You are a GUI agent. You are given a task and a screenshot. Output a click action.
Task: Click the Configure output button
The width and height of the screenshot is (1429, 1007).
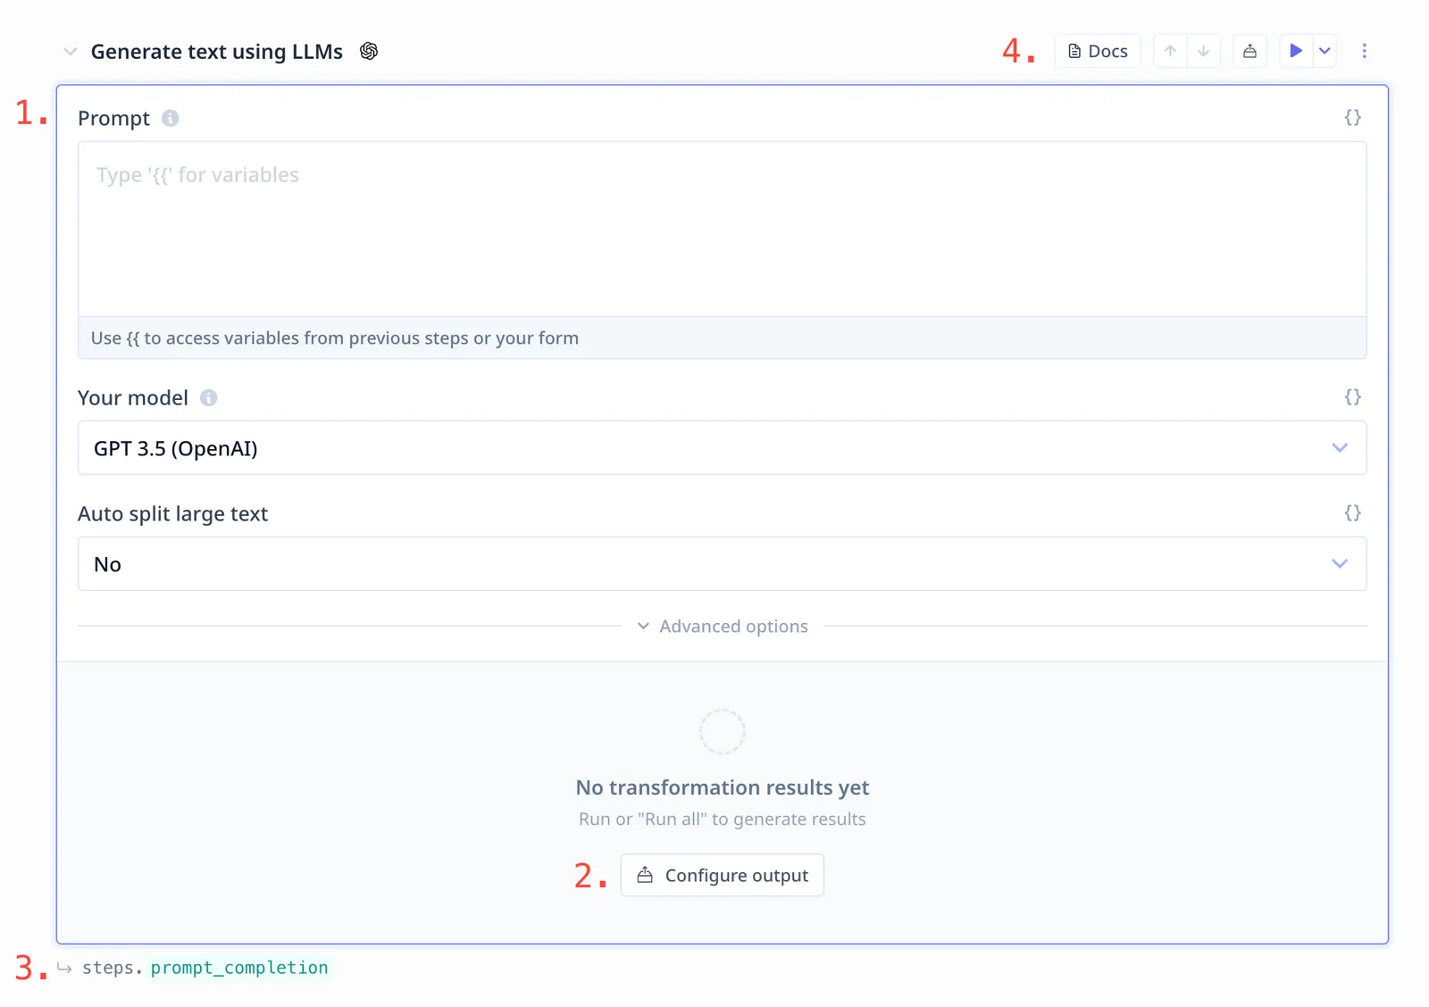click(x=722, y=876)
